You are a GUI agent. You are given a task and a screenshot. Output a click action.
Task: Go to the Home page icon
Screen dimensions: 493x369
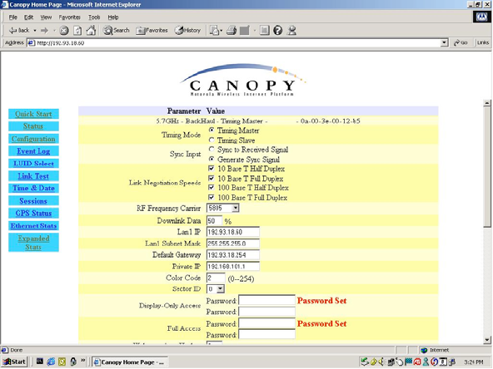(91, 31)
